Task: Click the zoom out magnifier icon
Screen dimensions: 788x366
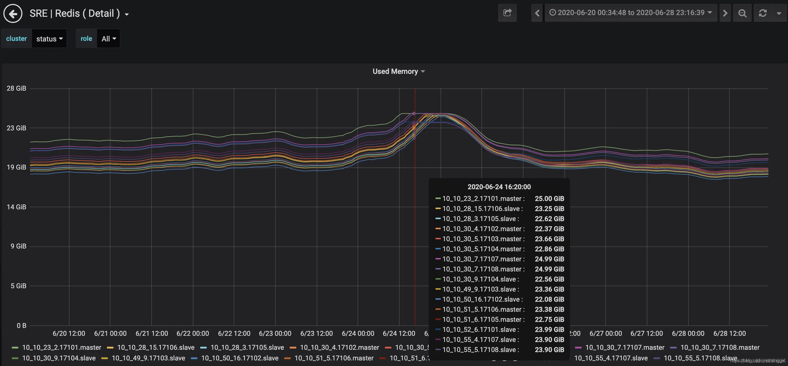Action: 742,13
